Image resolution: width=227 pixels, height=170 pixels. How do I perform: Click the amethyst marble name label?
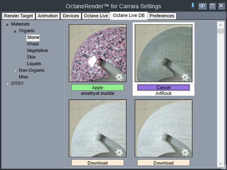point(98,93)
